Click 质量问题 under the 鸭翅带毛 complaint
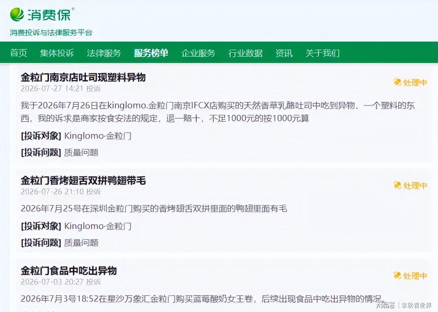Viewport: 438px width, 312px height. pyautogui.click(x=81, y=243)
